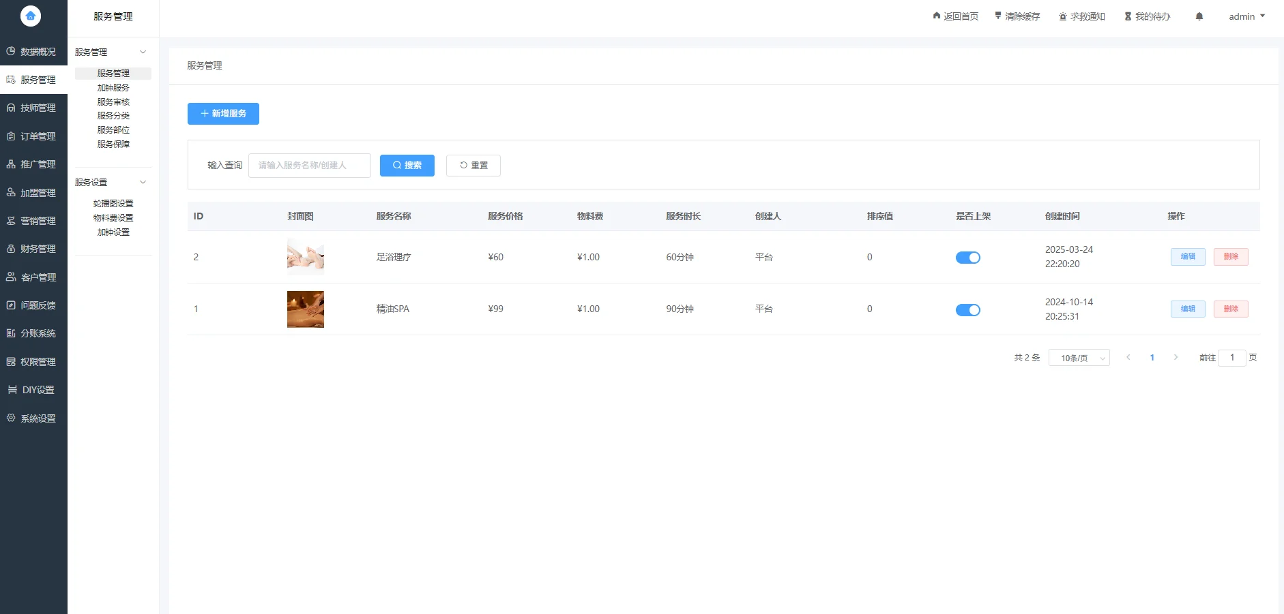The image size is (1284, 614).
Task: Click the 新增服务 button
Action: click(x=223, y=113)
